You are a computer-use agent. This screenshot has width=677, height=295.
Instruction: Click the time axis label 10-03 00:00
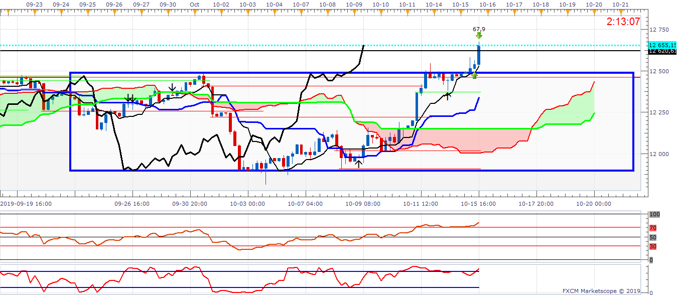(247, 204)
